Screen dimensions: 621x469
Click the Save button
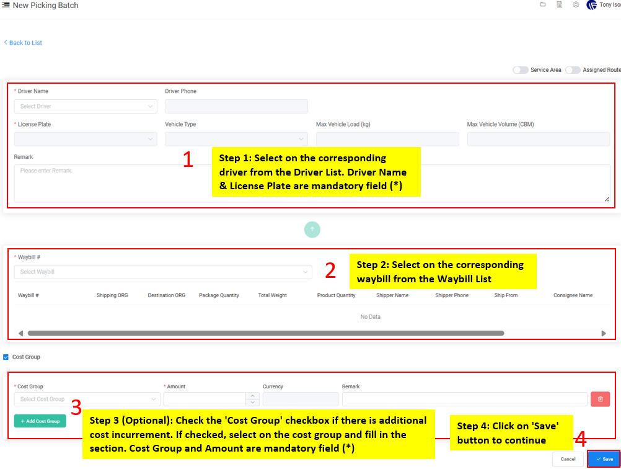(x=604, y=459)
